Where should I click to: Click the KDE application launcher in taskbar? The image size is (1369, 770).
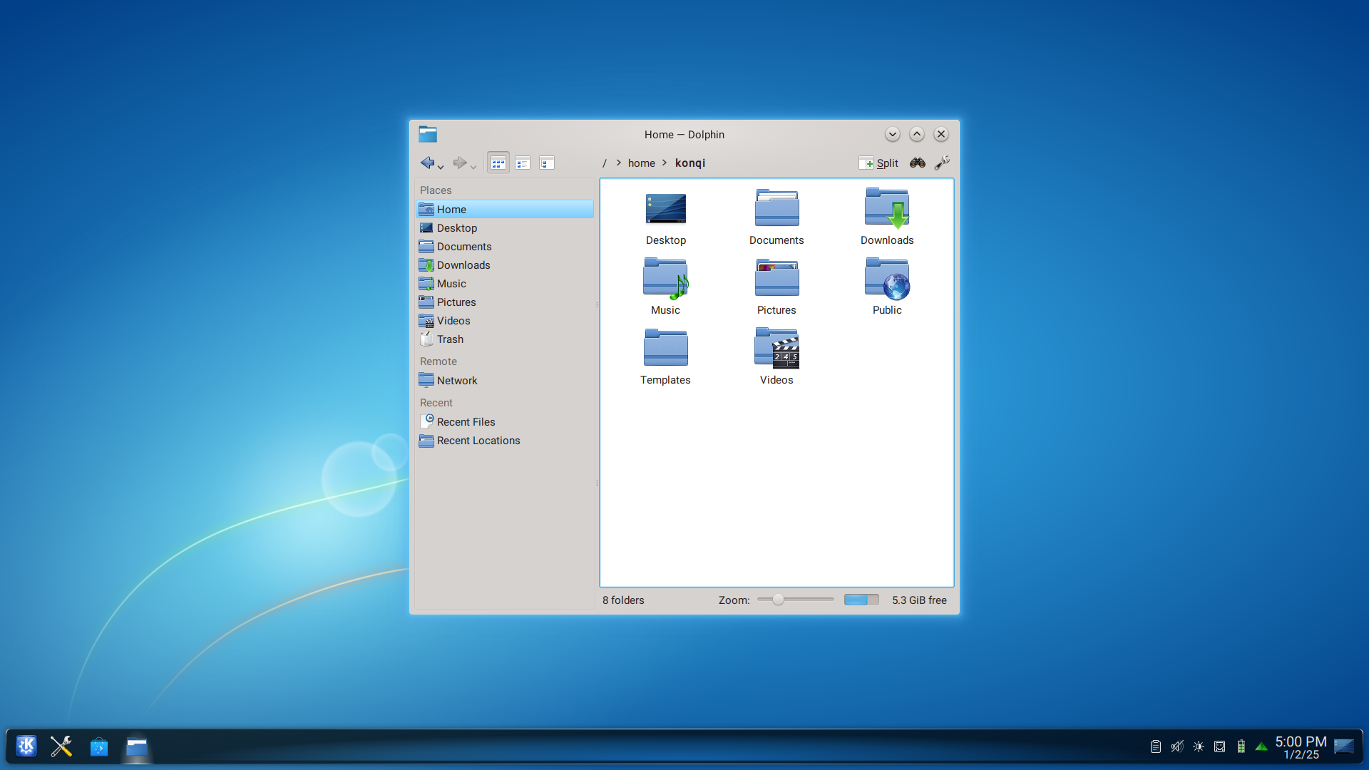26,747
